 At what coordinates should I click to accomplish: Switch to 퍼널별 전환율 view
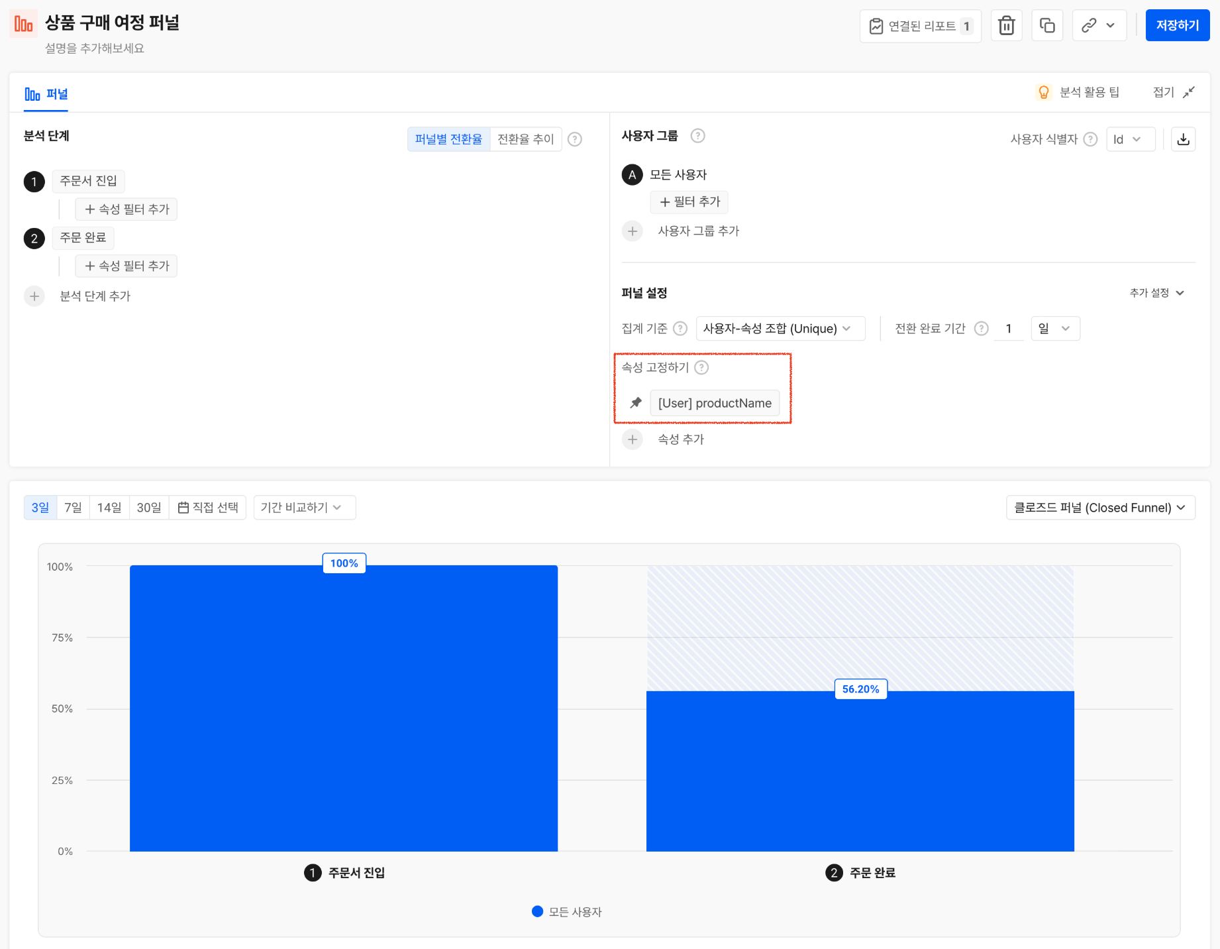point(448,139)
